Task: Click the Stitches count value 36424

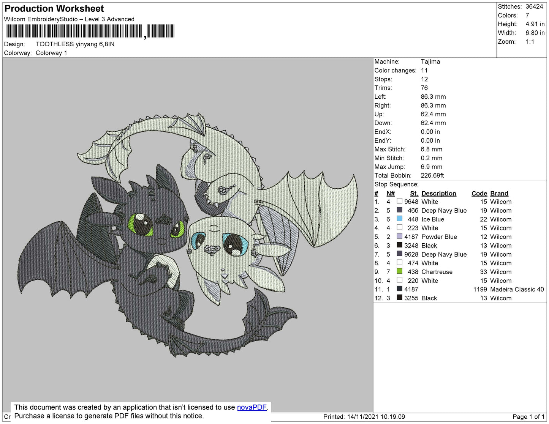Action: (534, 6)
